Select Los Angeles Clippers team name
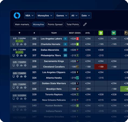 click(x=54, y=72)
